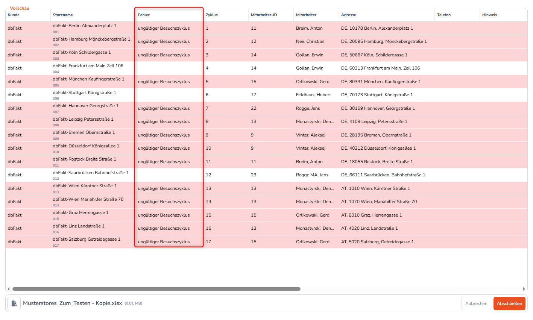Screen dimensions: 533x320
Task: Click the horizontal scrollbar thumb
Action: pos(156,289)
